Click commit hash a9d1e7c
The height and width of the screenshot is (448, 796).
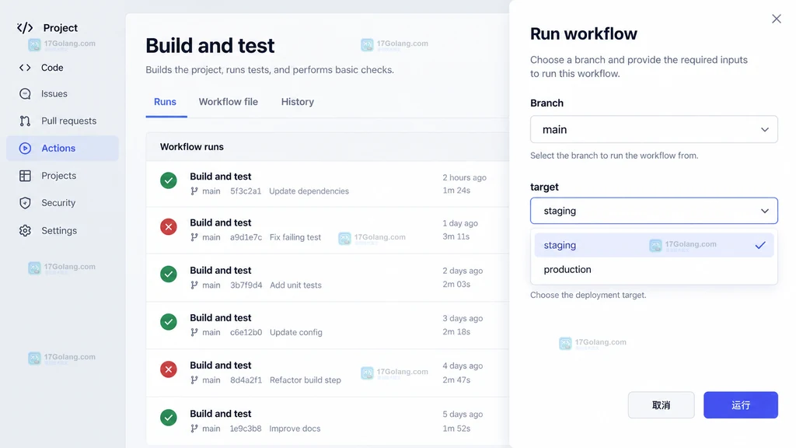[x=246, y=237]
